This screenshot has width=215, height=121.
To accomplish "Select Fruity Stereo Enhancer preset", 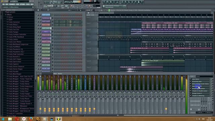I will point(16,67).
